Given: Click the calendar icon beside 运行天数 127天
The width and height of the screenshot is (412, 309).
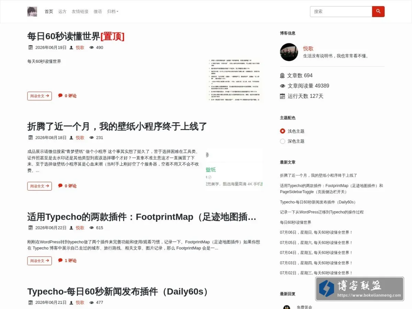Looking at the screenshot, I should coord(283,96).
